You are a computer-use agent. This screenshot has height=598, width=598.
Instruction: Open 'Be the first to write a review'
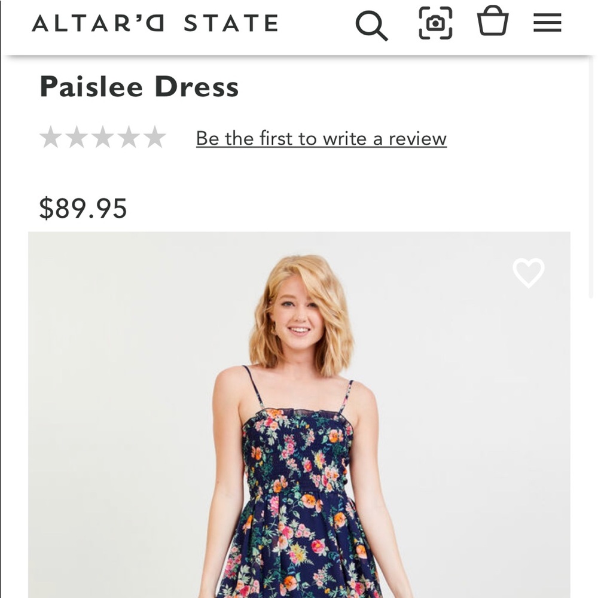pyautogui.click(x=321, y=138)
